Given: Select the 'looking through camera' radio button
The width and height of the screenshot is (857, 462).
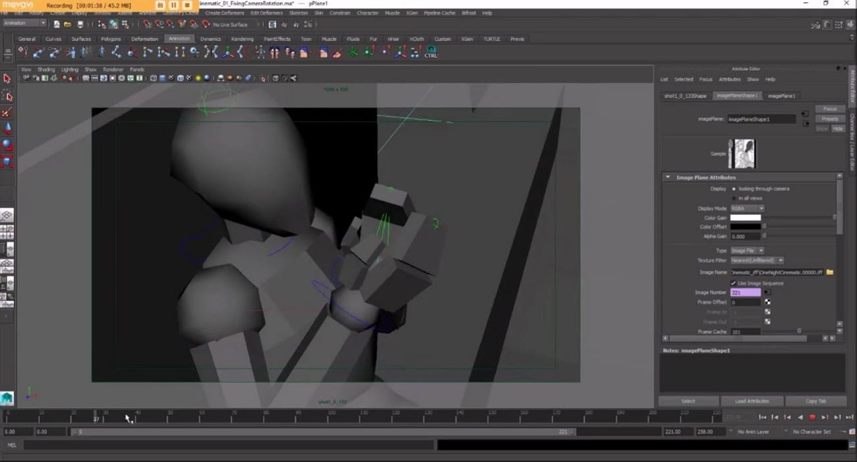Looking at the screenshot, I should (x=734, y=189).
